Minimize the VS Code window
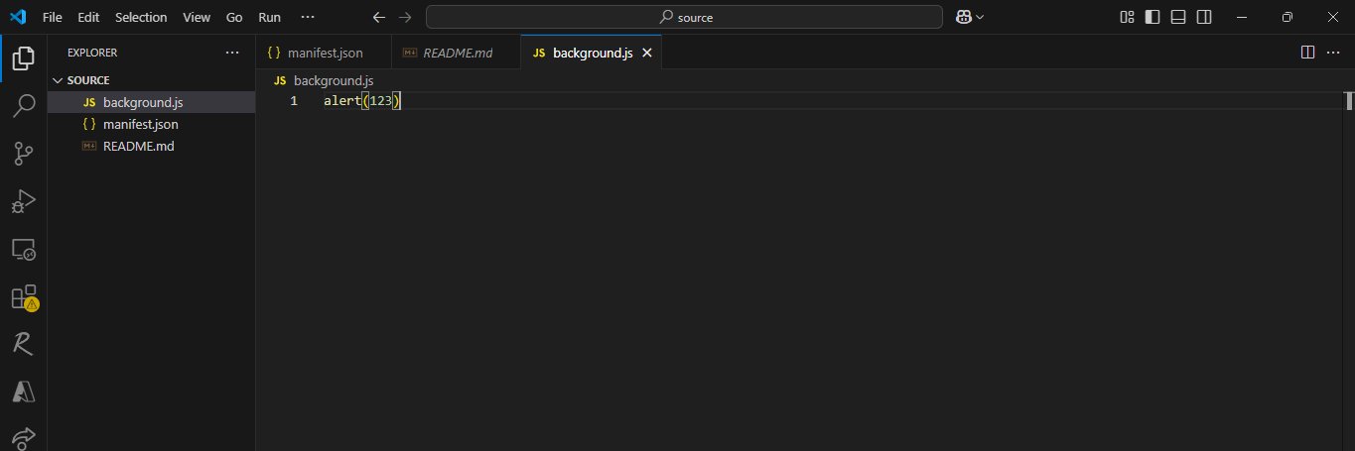This screenshot has height=451, width=1355. pos(1242,17)
